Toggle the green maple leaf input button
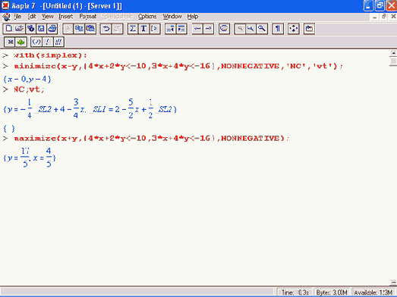Image resolution: width=397 pixels, height=297 pixels. pos(21,42)
